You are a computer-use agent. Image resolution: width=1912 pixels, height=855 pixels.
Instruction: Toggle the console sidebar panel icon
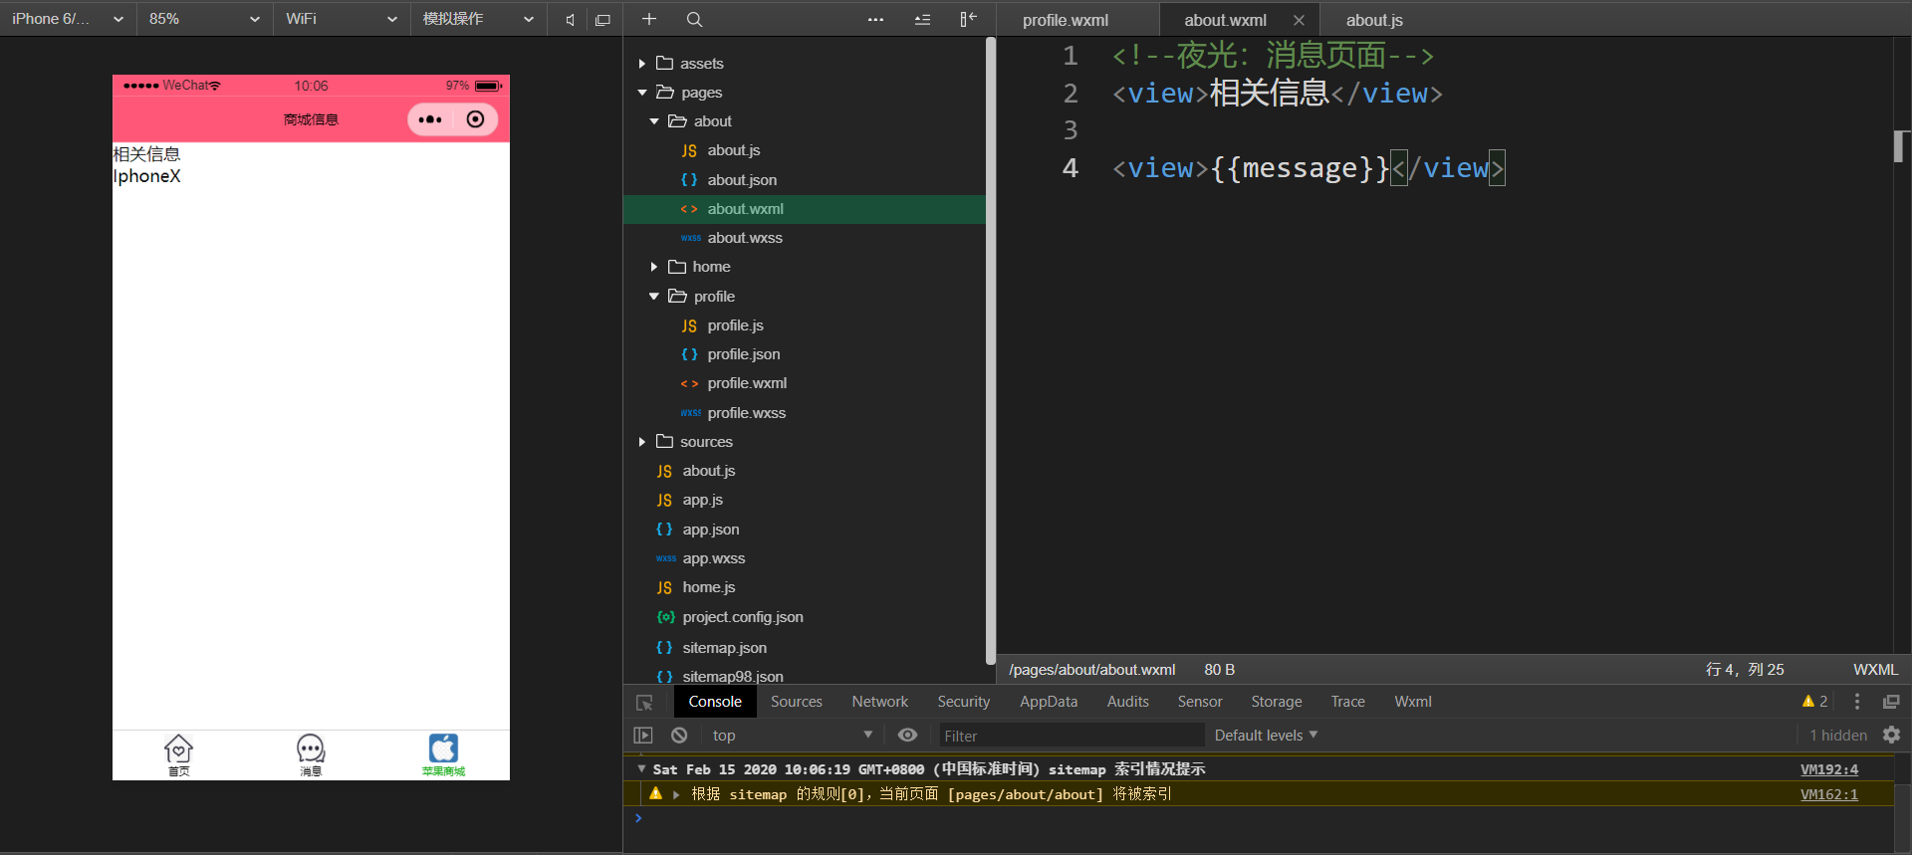point(643,736)
